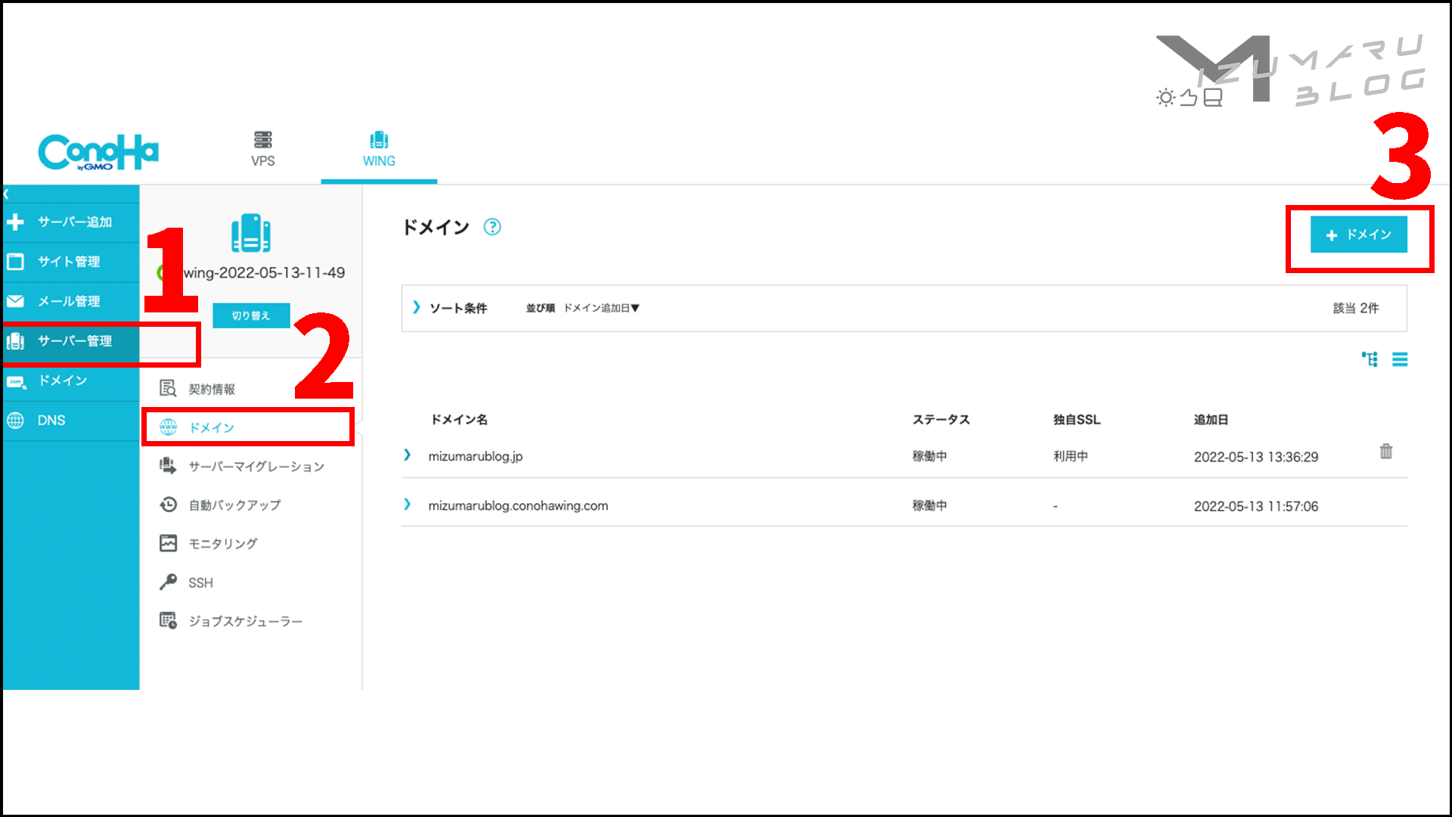Click the 独自SSL column header
1452x817 pixels.
pos(1077,419)
